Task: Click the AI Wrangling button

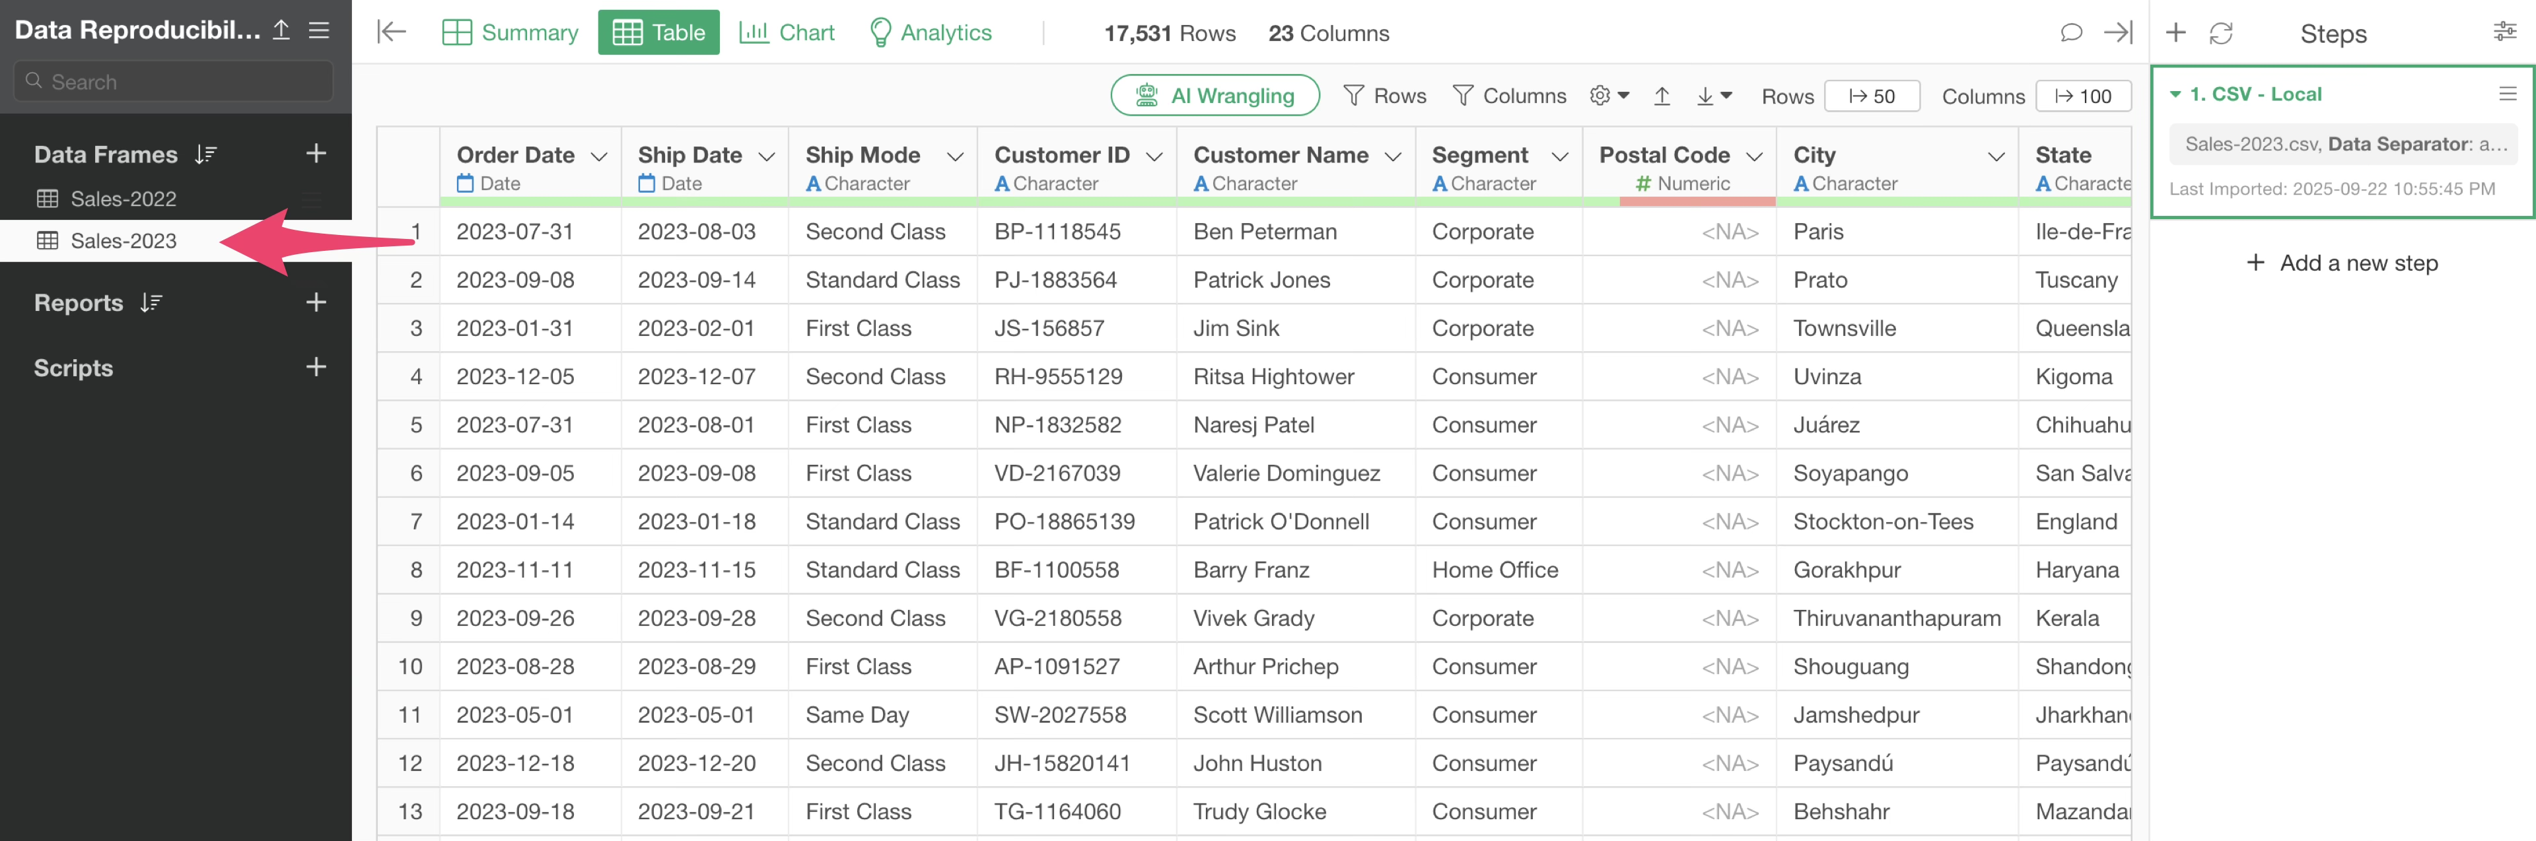Action: (1214, 96)
